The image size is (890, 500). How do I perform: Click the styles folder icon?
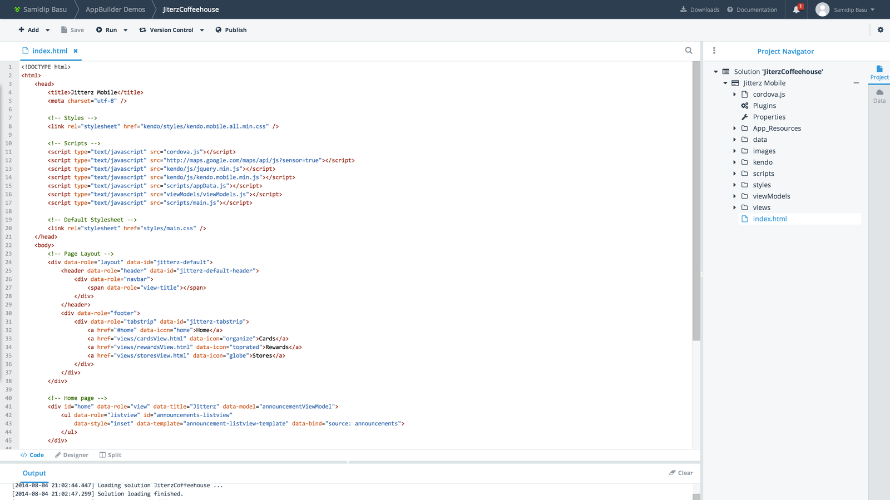745,185
